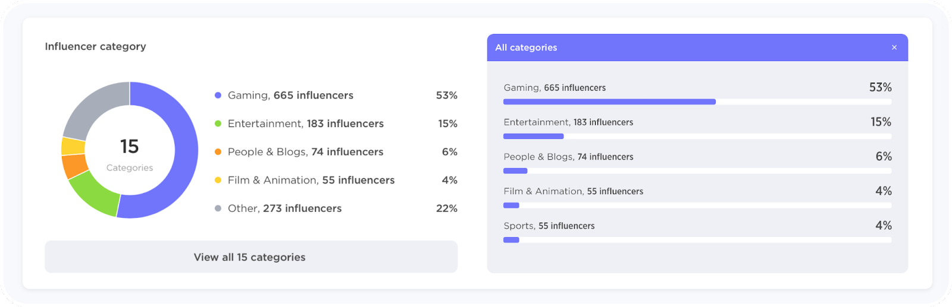Click the View all 15 categories button
Screen dimensions: 952x307
pyautogui.click(x=250, y=257)
